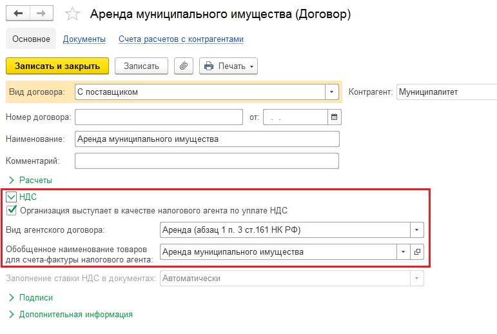The height and width of the screenshot is (334, 497).
Task: Click the paperclip attachments icon
Action: (x=184, y=66)
